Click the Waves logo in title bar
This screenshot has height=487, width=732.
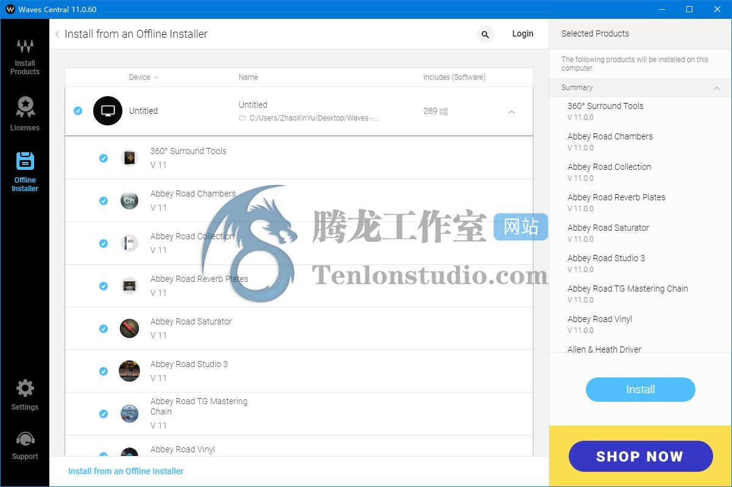10,9
